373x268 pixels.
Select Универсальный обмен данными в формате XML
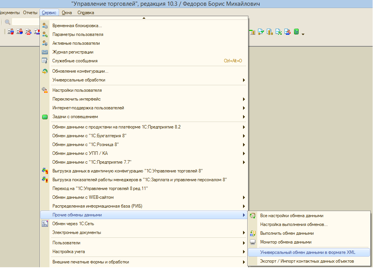click(x=309, y=252)
